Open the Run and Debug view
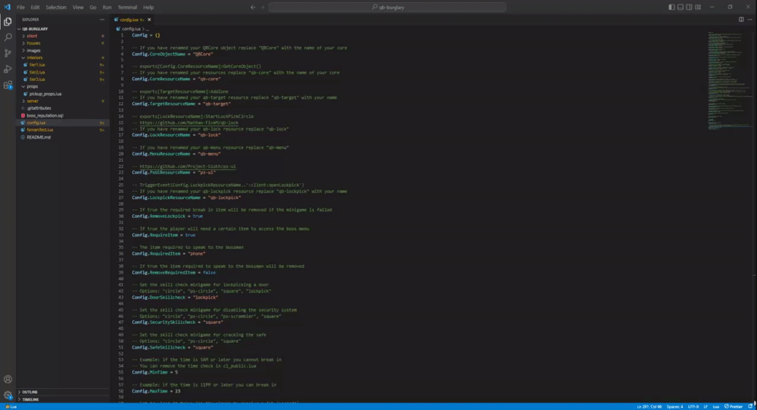Viewport: 757px width, 410px height. (x=8, y=69)
